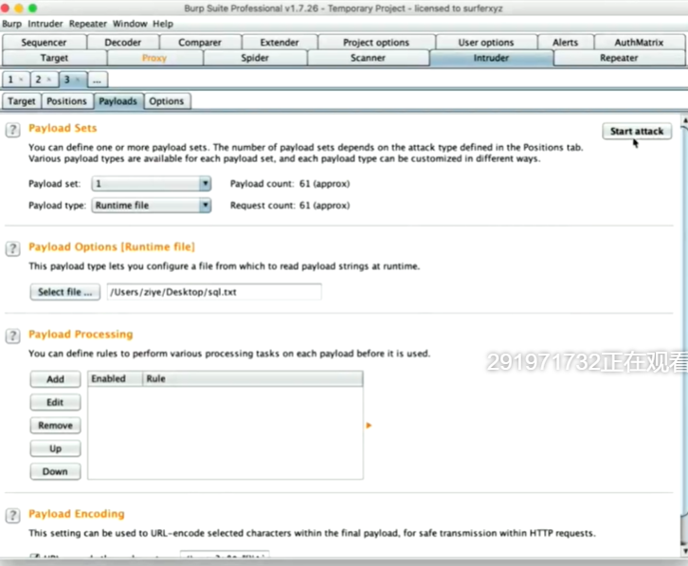This screenshot has width=688, height=566.
Task: Open Intruder Target sub-tab
Action: [22, 101]
